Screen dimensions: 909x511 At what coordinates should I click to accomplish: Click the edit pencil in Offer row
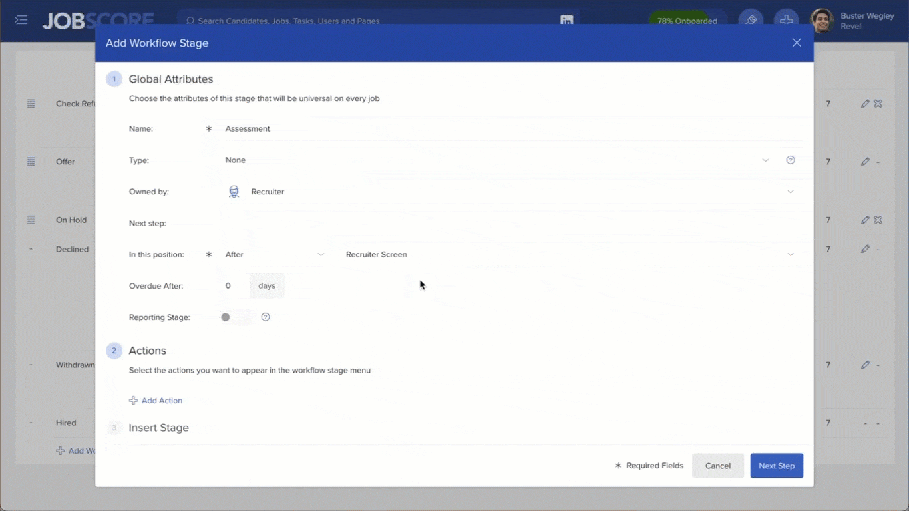[865, 162]
